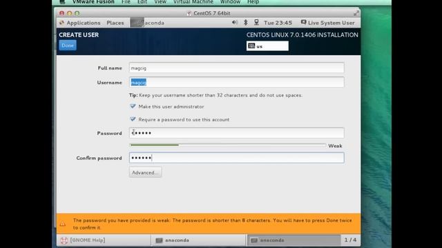
Task: Open the Window menu in macOS bar
Action: tap(230, 2)
